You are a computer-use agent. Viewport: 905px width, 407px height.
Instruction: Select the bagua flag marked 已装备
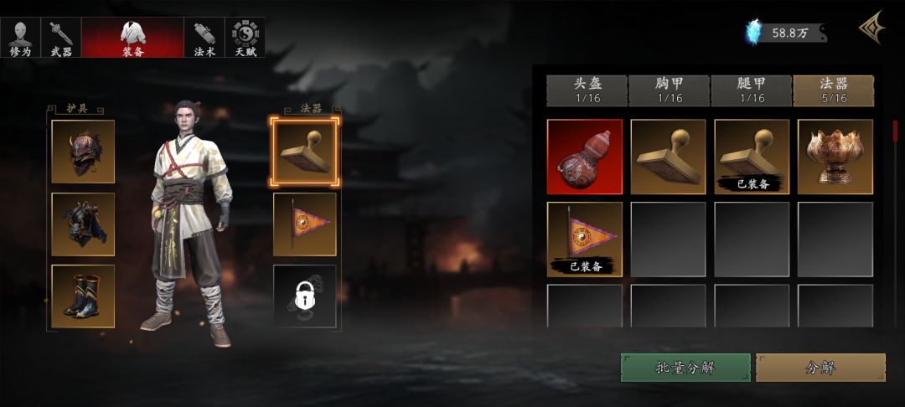coord(585,240)
